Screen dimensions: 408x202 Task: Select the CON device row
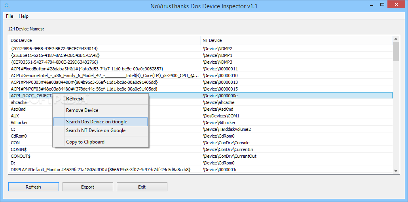click(x=200, y=143)
